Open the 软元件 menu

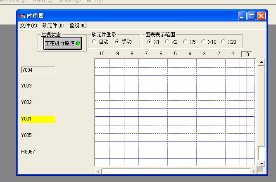(53, 26)
